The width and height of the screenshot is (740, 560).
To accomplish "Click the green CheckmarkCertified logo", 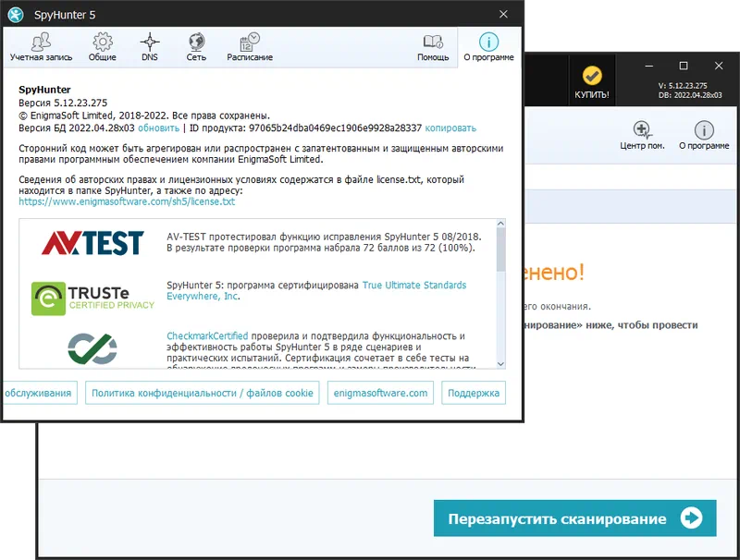I will point(92,348).
